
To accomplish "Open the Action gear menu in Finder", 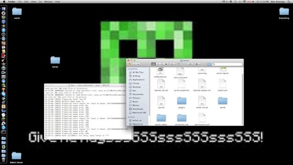I will [x=197, y=64].
